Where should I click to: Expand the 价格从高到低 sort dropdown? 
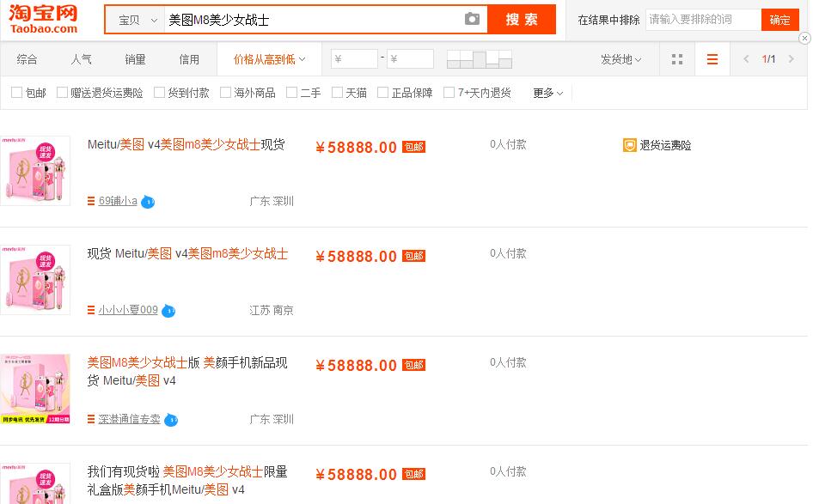coord(269,59)
